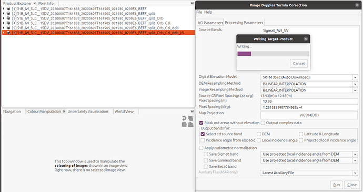363x192 pixels.
Task: Minimize the Colour Manipulation panel group
Action: click(192, 111)
